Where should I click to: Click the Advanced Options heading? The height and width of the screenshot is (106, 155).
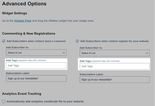(x=24, y=4)
